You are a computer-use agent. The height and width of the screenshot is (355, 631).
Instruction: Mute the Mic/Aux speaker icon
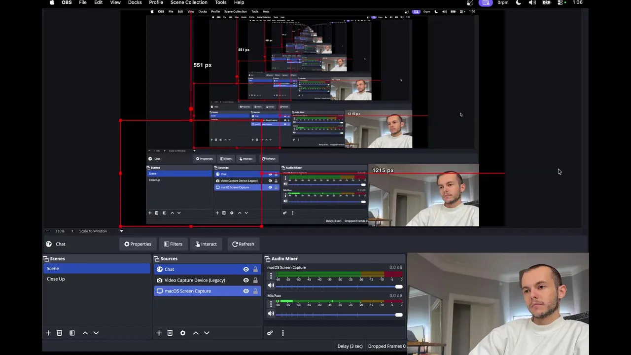tap(271, 314)
